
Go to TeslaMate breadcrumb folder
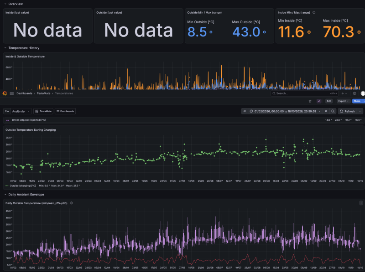coord(43,93)
